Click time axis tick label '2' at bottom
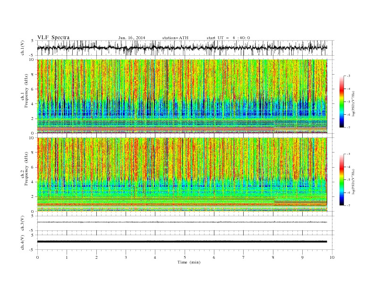 [96, 257]
